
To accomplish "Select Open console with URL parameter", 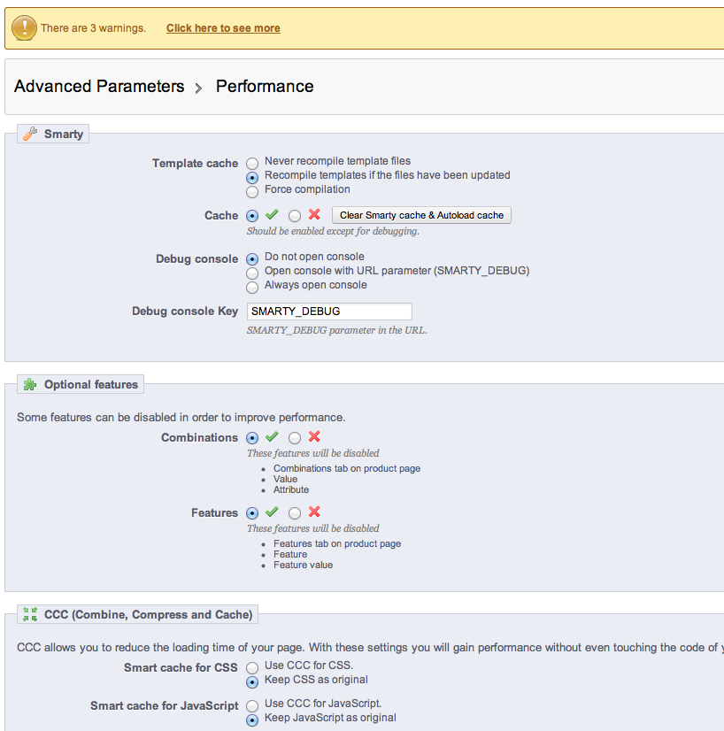I will click(x=252, y=273).
